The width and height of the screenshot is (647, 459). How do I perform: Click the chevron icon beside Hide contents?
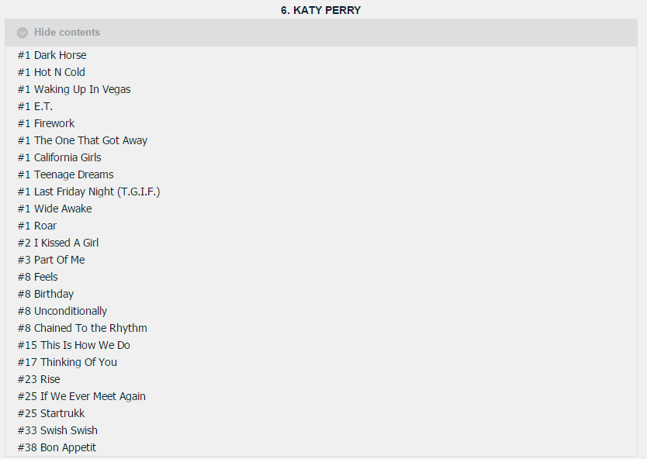point(22,33)
